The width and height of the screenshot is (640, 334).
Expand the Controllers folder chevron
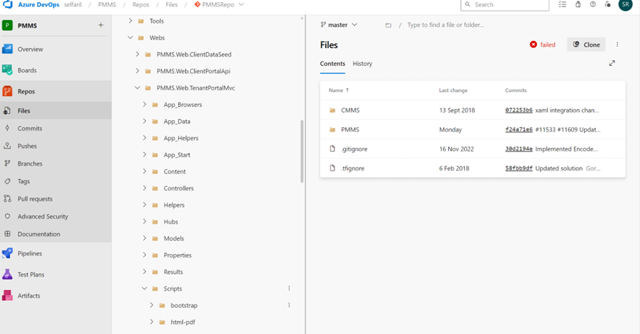(x=145, y=188)
